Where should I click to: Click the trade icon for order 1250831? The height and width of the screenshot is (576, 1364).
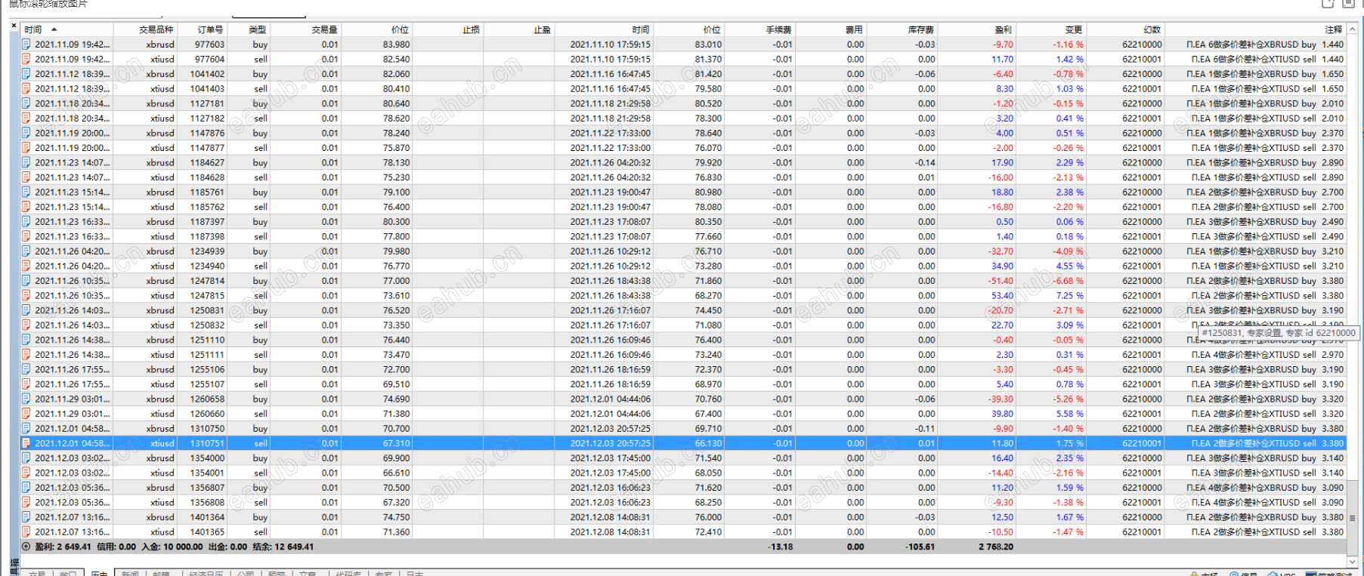pyautogui.click(x=26, y=310)
